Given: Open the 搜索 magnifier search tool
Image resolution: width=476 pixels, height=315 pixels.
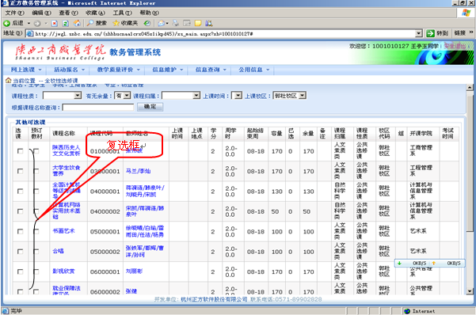Looking at the screenshot, I should (97, 23).
